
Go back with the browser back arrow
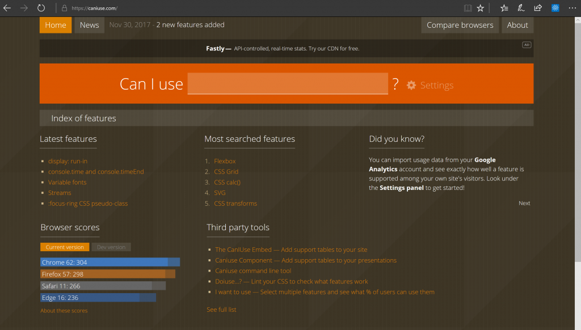pyautogui.click(x=7, y=8)
